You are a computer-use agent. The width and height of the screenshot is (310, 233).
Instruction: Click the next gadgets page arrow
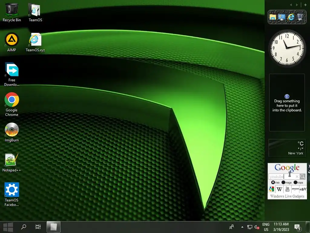click(x=297, y=5)
